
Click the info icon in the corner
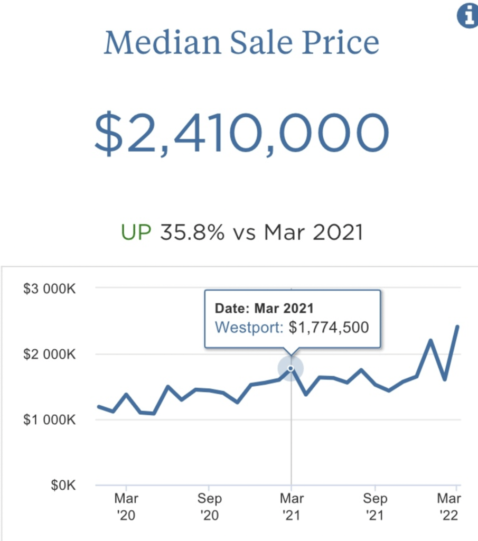click(467, 16)
